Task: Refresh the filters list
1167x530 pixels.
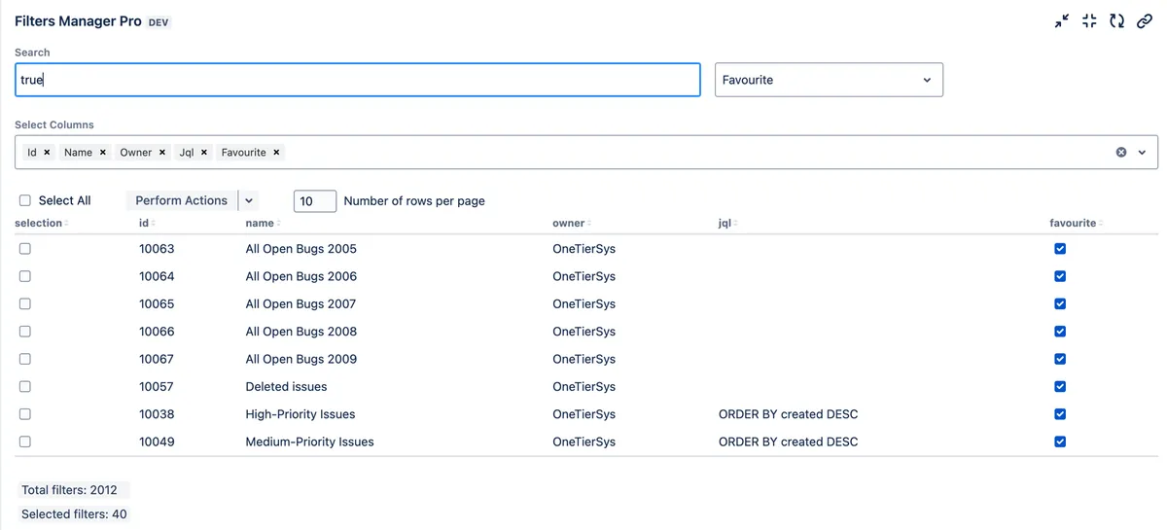Action: coord(1116,20)
